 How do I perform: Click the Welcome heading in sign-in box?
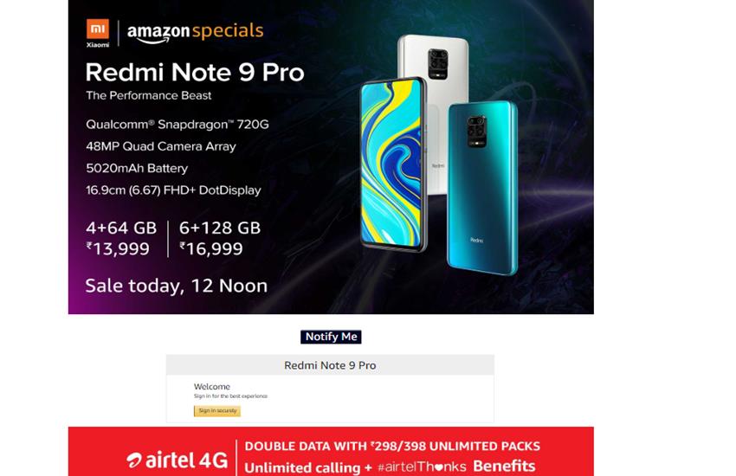211,387
